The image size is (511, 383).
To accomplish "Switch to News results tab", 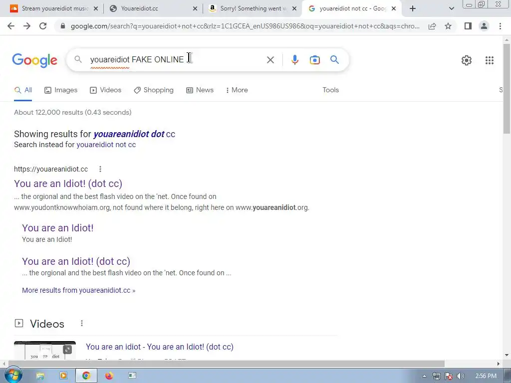I will click(x=200, y=90).
